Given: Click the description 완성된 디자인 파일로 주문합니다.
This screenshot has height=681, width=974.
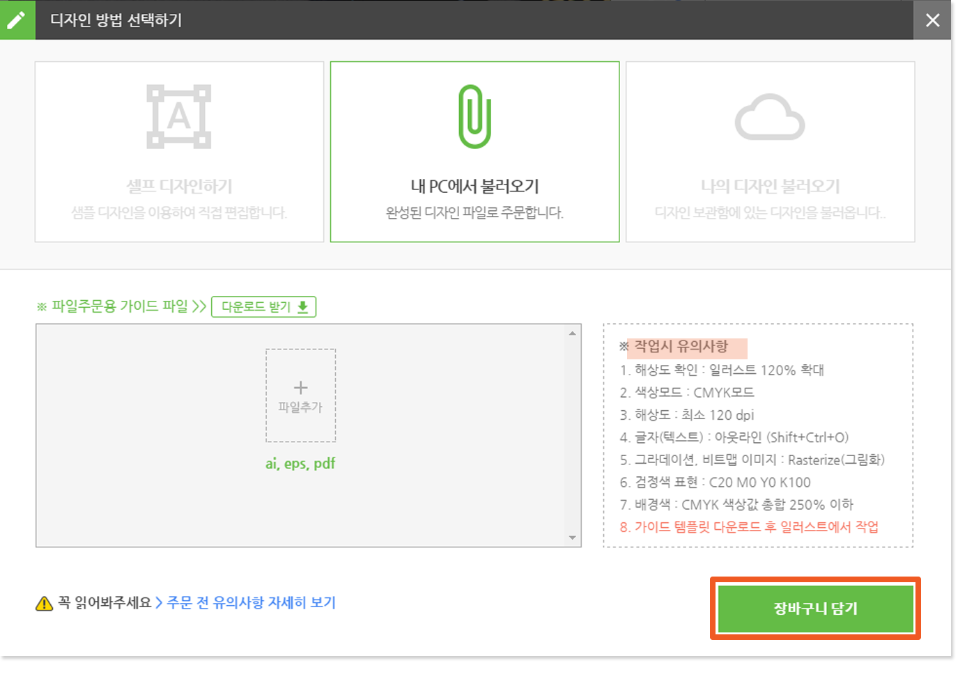Looking at the screenshot, I should click(x=475, y=212).
